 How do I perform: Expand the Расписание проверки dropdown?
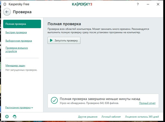coord(19,108)
